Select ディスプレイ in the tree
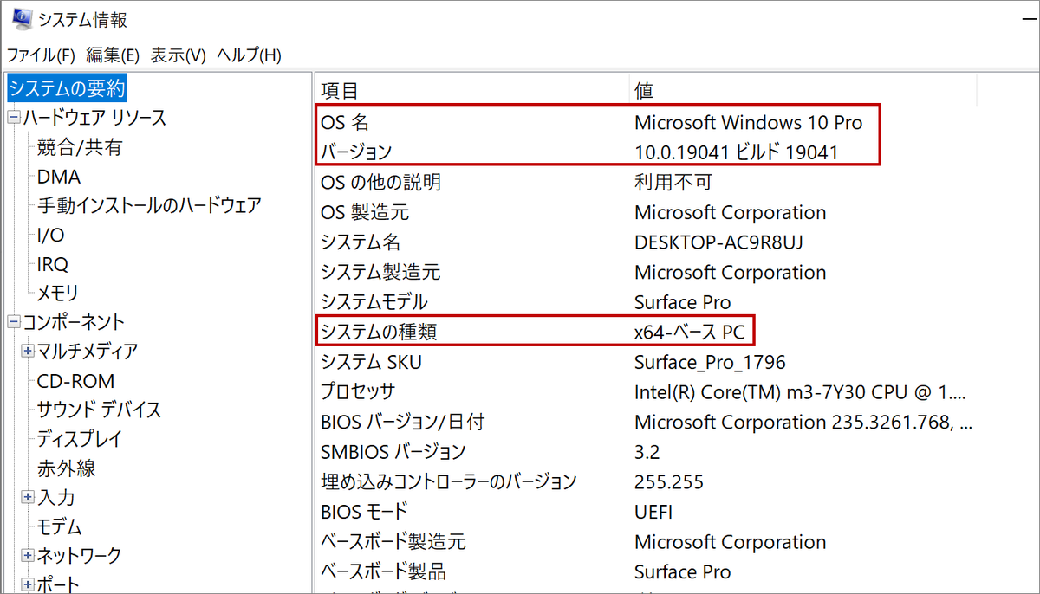This screenshot has height=594, width=1040. point(80,439)
